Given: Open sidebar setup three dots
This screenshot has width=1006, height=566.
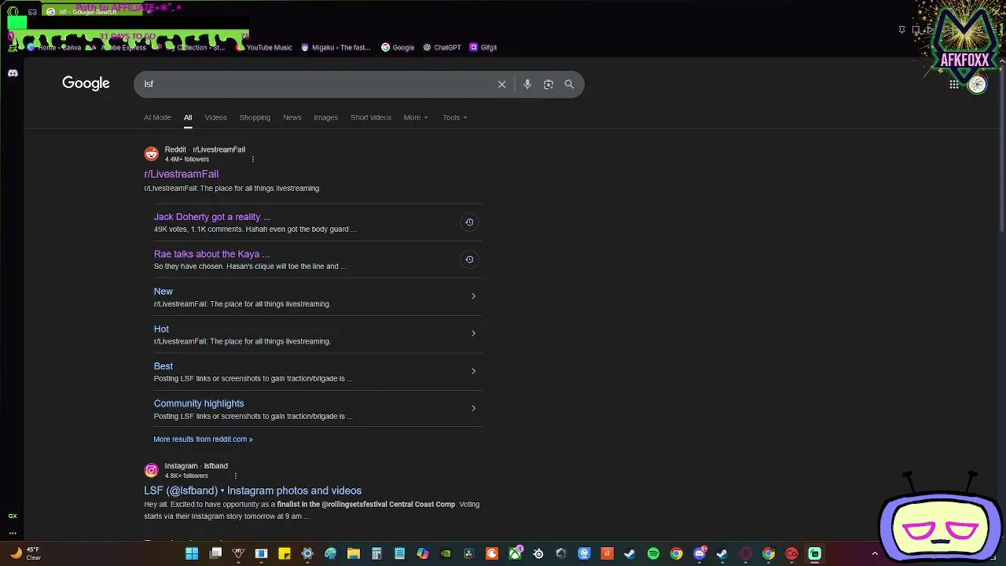Looking at the screenshot, I should 13,533.
